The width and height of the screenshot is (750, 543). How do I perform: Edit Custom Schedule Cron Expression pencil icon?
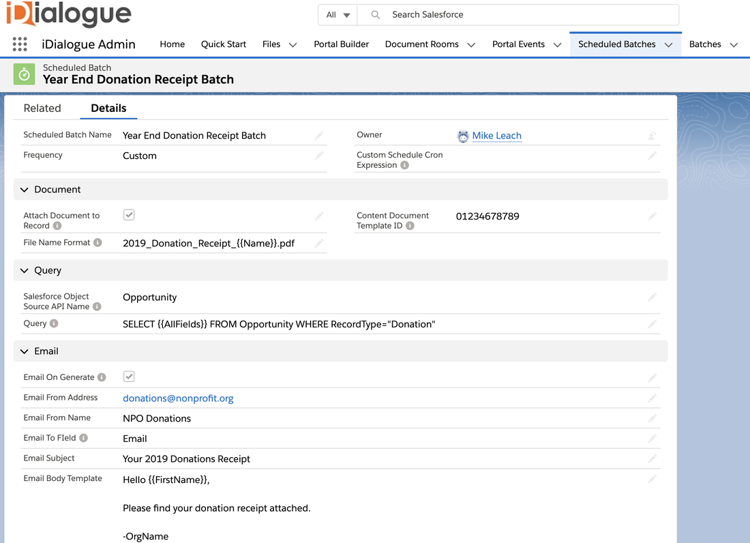(x=652, y=156)
